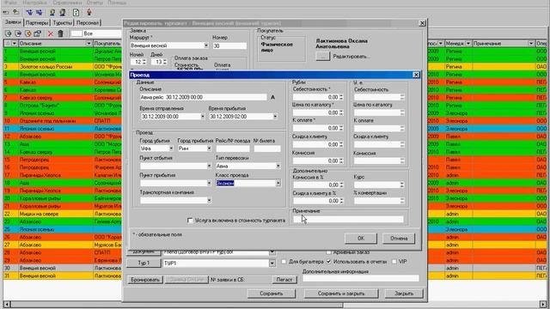The image size is (550, 309).
Task: Expand the Город прибытия combo box
Action: pyautogui.click(x=209, y=148)
